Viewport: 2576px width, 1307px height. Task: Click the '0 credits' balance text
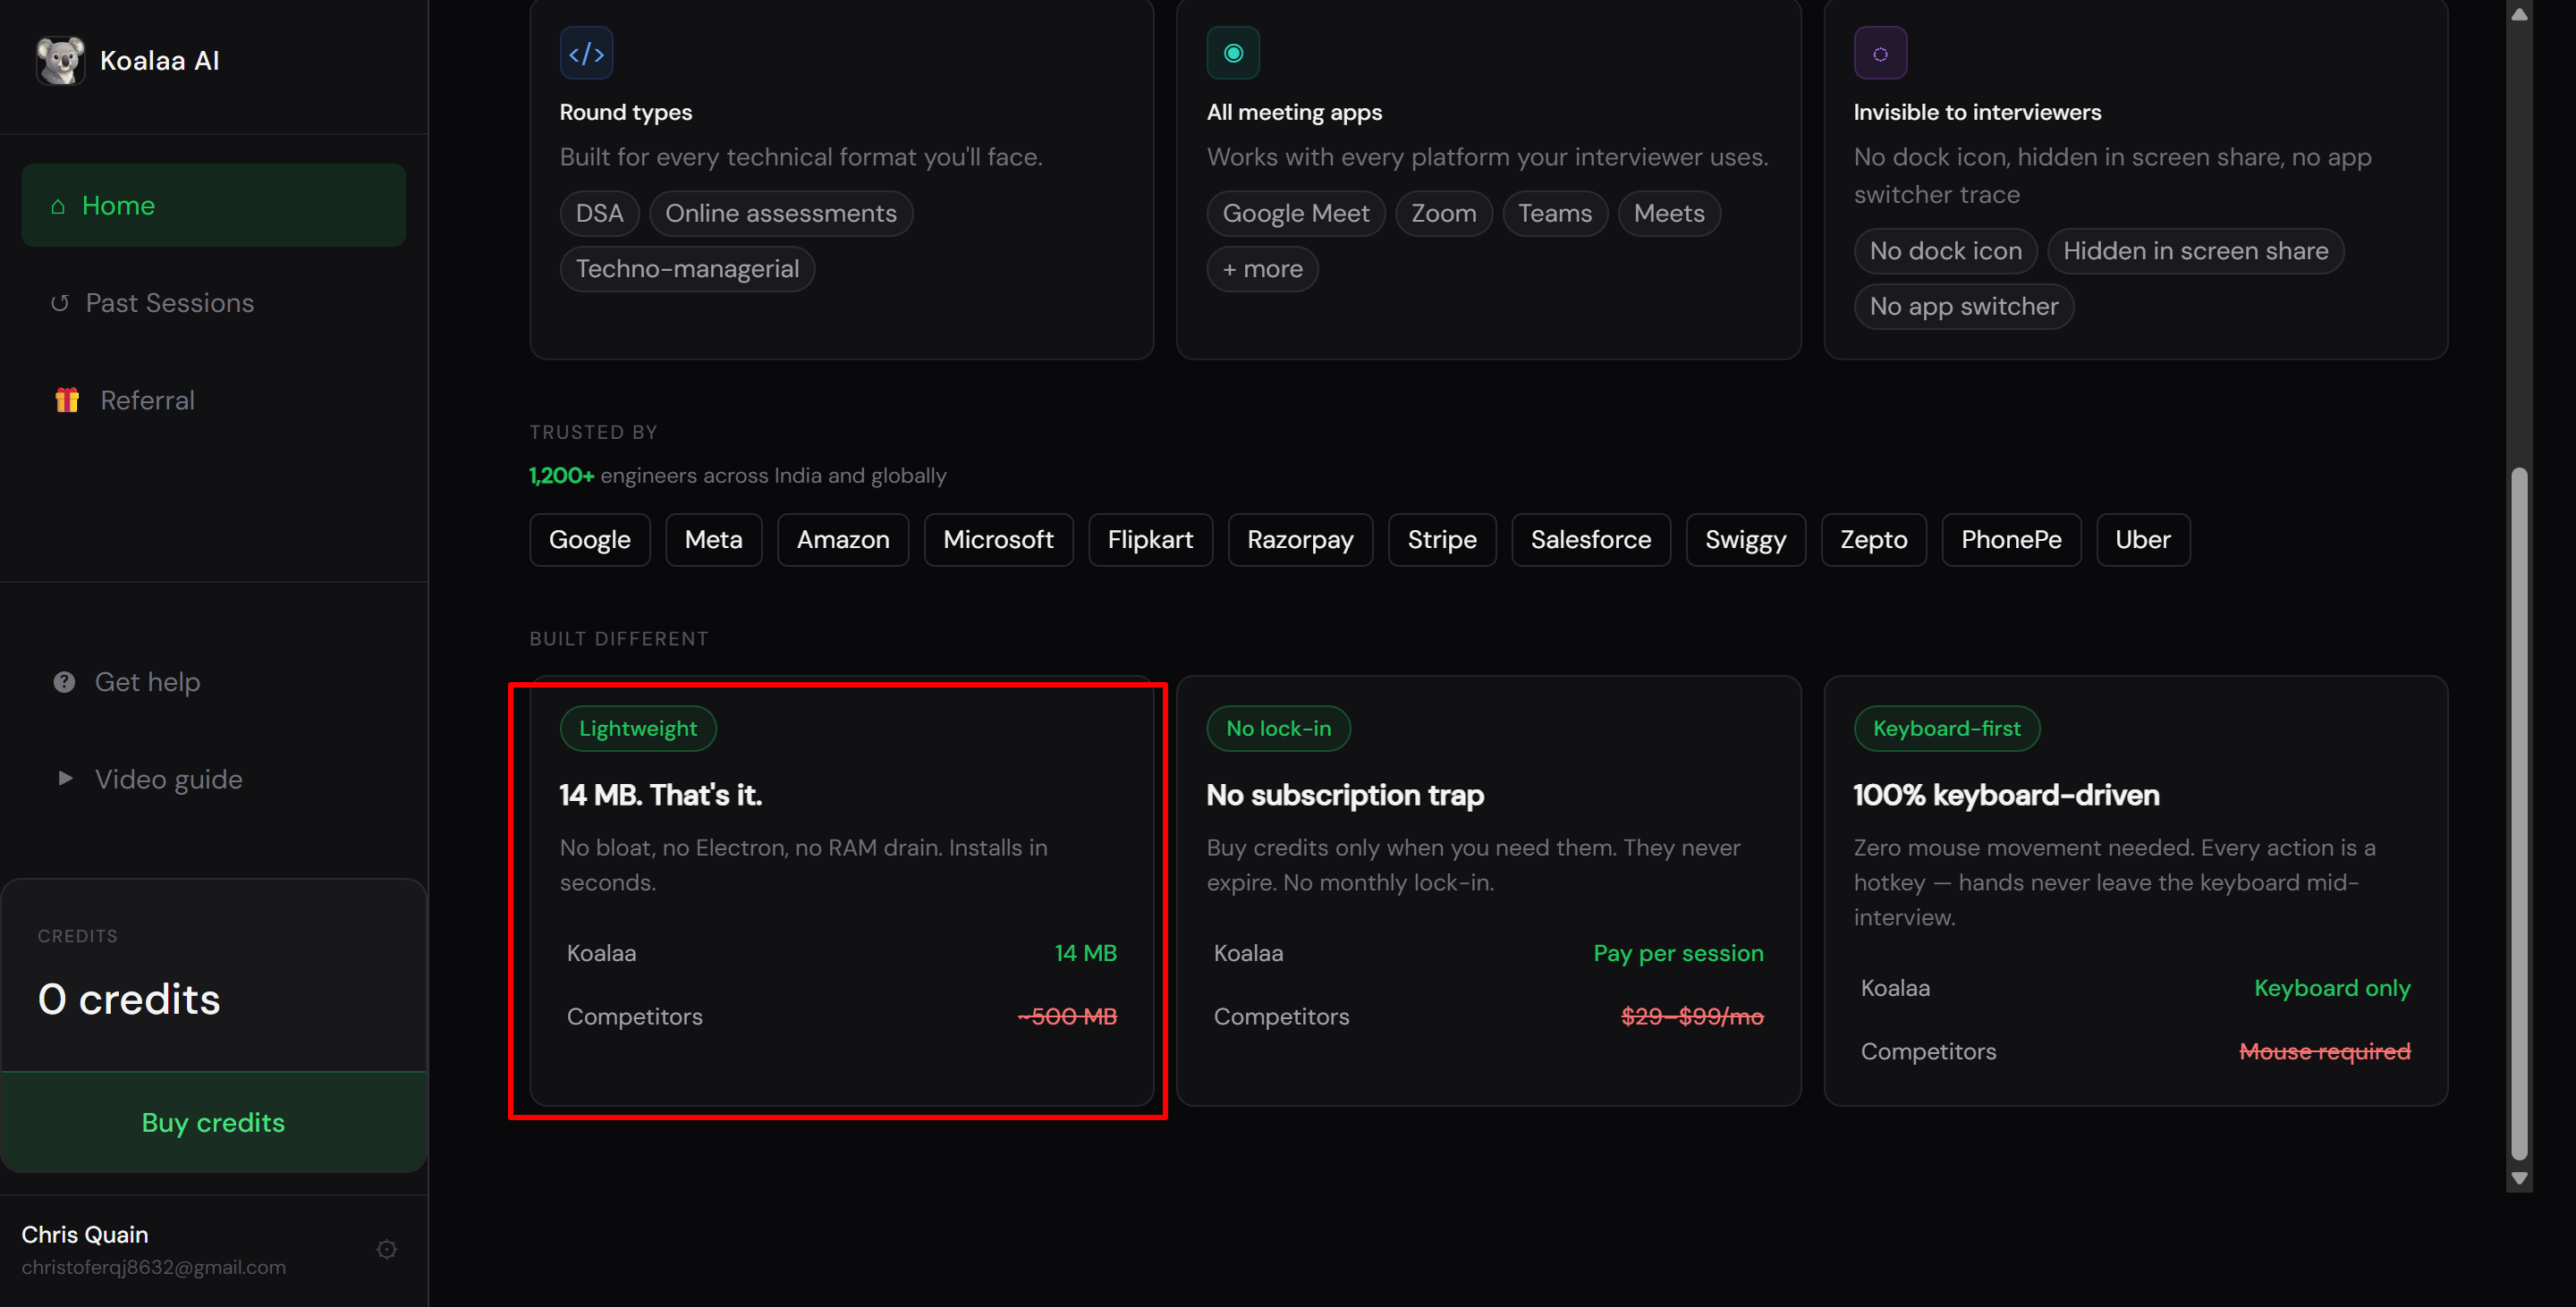pos(129,999)
